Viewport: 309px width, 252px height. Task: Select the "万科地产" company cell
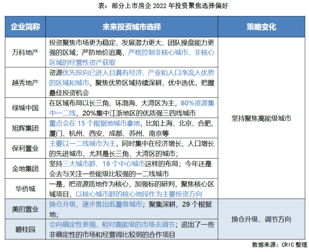coord(25,53)
